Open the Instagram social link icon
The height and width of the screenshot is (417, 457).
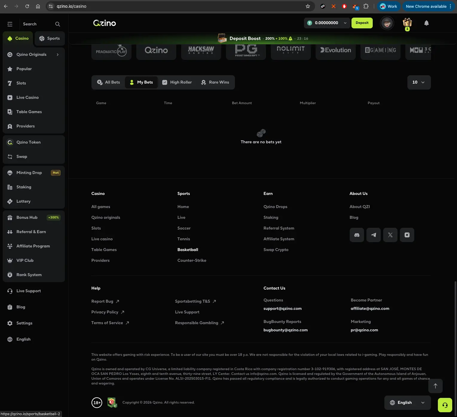[407, 235]
